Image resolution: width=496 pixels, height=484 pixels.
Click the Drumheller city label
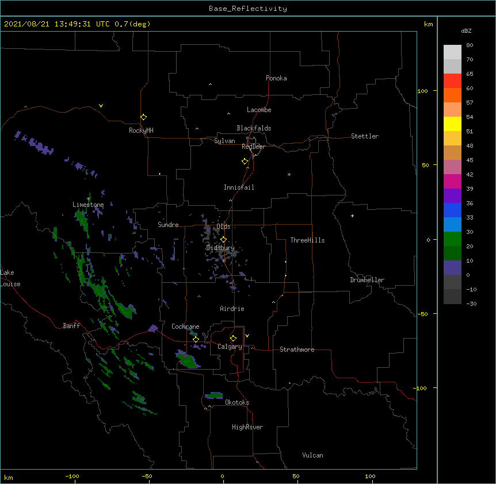367,280
